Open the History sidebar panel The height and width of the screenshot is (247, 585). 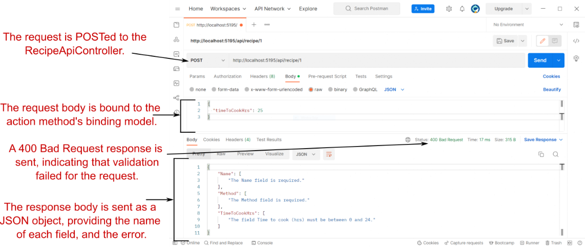(177, 112)
